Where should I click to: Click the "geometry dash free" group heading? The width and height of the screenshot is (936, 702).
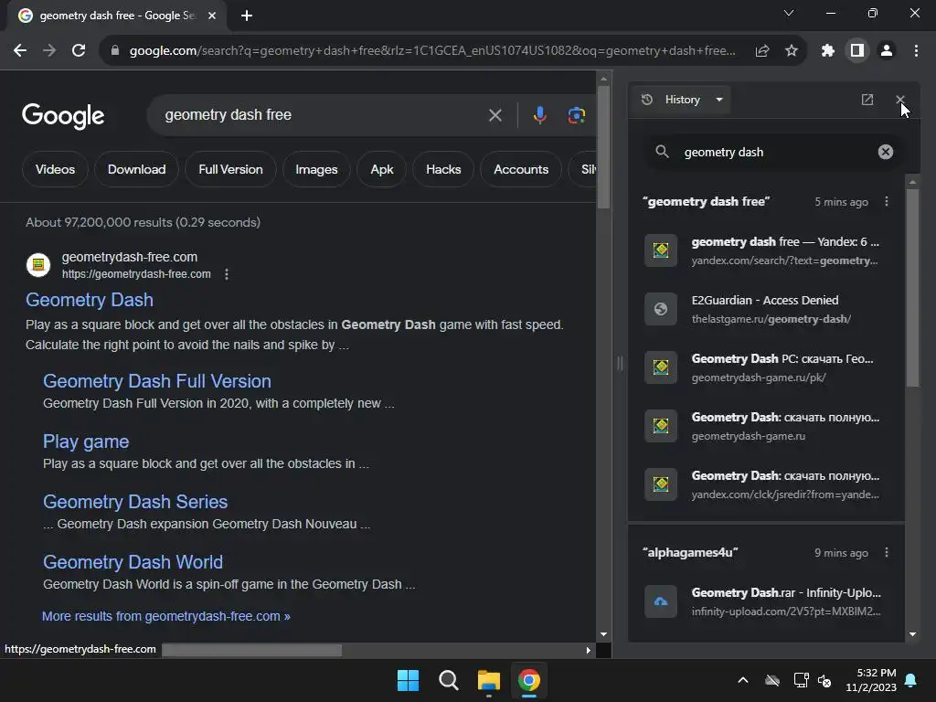click(707, 202)
